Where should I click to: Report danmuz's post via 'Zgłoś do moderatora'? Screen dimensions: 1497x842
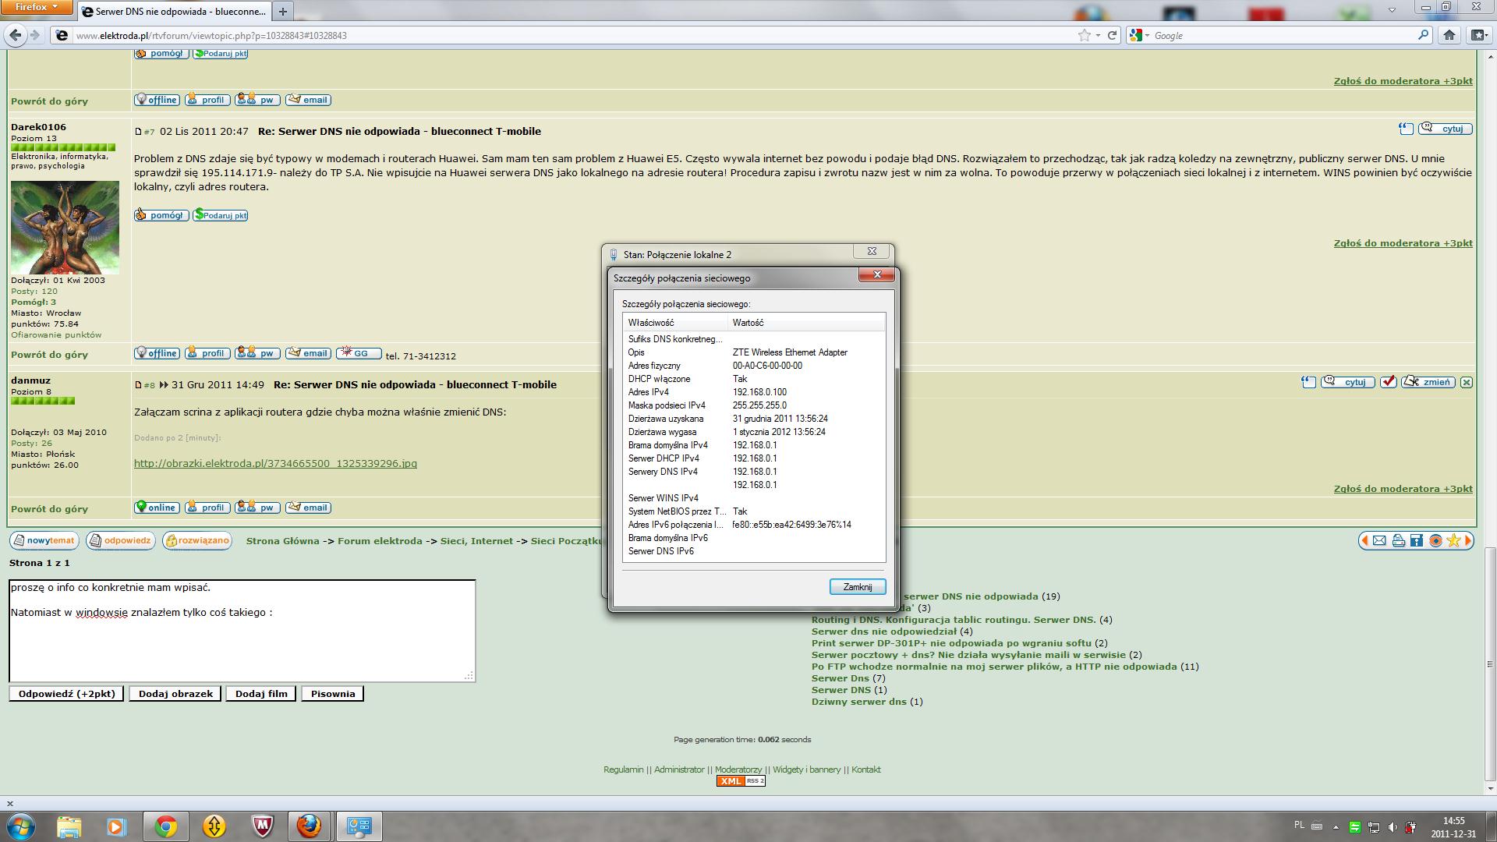point(1403,489)
